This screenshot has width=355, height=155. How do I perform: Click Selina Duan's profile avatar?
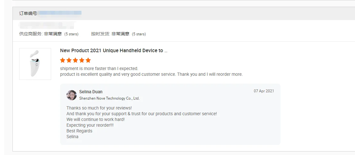tap(72, 95)
